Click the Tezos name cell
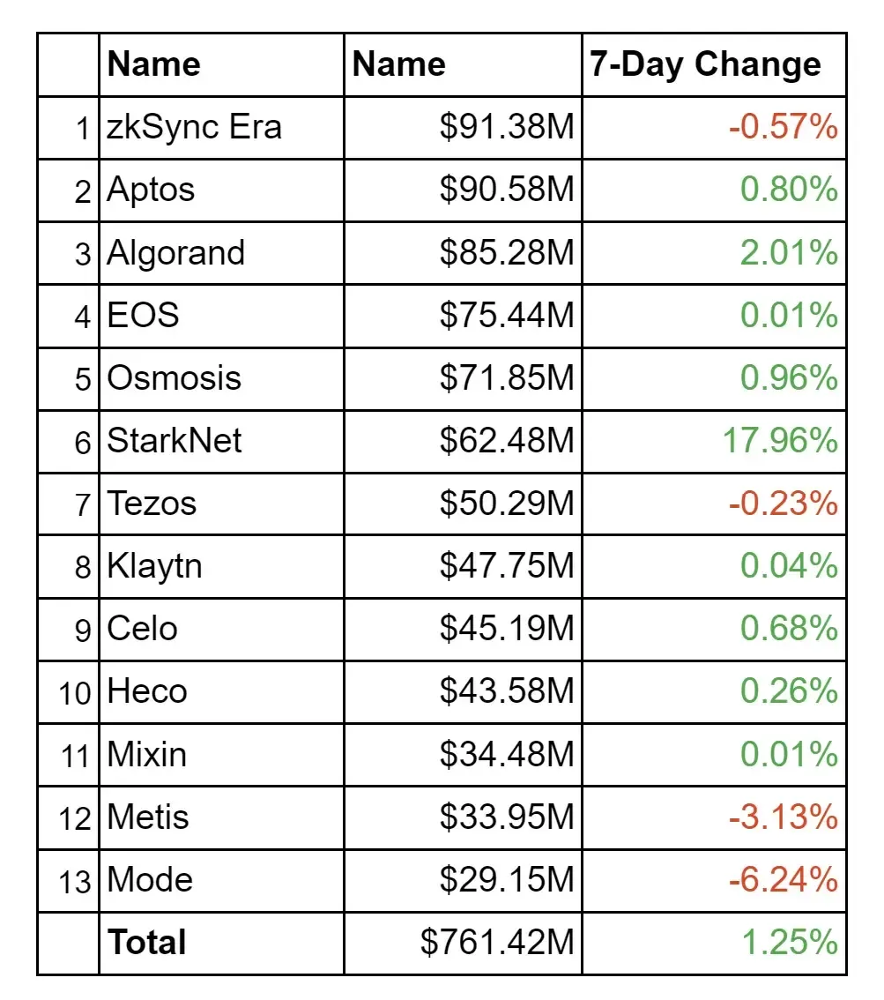The image size is (884, 1000). click(152, 504)
